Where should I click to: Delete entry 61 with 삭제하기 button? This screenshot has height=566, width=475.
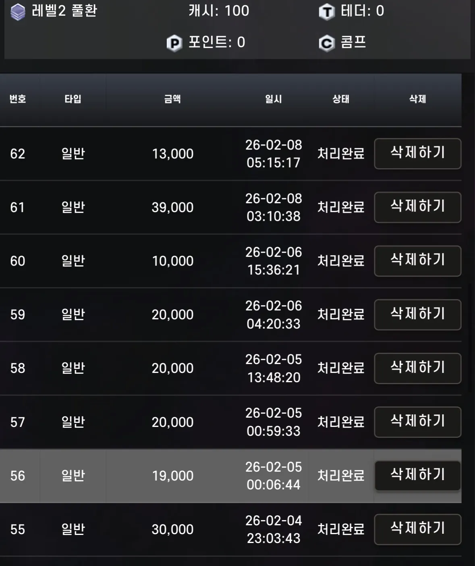[x=417, y=207]
